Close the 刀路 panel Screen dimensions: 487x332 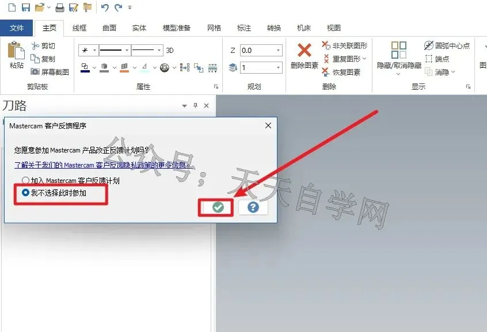click(x=206, y=106)
